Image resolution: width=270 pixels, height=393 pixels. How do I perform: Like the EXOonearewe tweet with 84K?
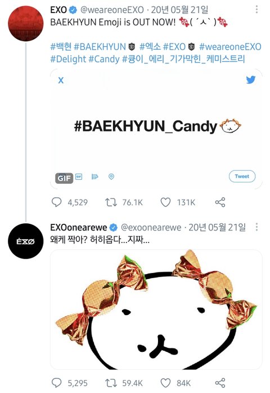[x=165, y=383]
